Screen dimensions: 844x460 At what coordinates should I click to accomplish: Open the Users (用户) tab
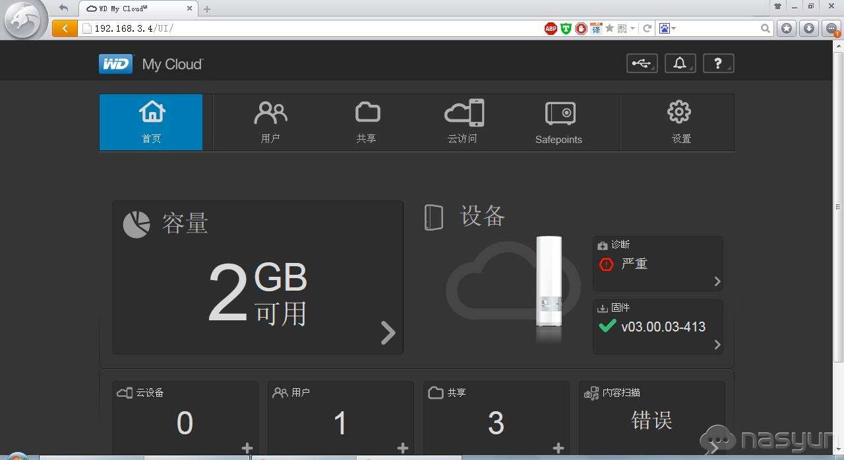[x=270, y=122]
